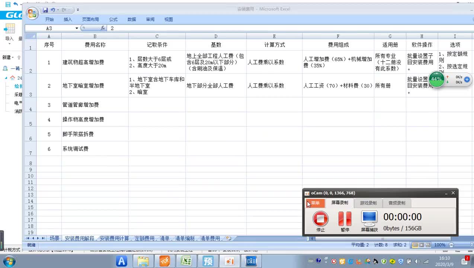Image resolution: width=474 pixels, height=268 pixels.
Task: Click the save icon in the background app
Action: 8,4
